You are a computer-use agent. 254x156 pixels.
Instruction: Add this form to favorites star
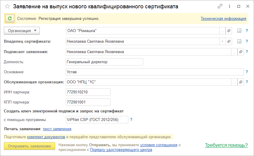point(7,6)
